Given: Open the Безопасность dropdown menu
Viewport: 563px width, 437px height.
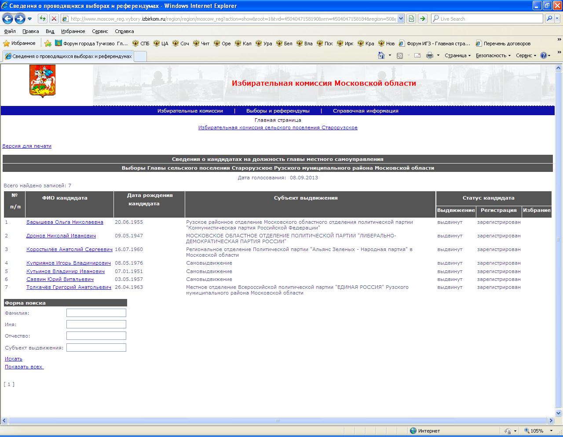Looking at the screenshot, I should coord(493,55).
